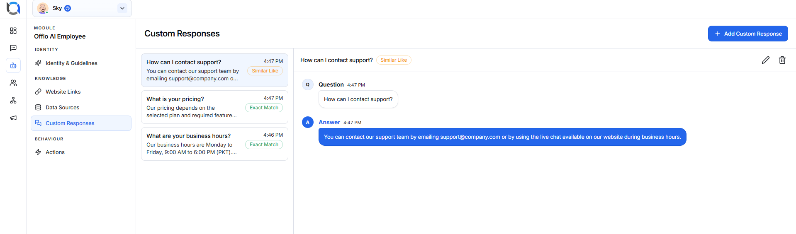Viewport: 796px width, 234px height.
Task: Click Exact Match badge on pricing card
Action: [264, 108]
